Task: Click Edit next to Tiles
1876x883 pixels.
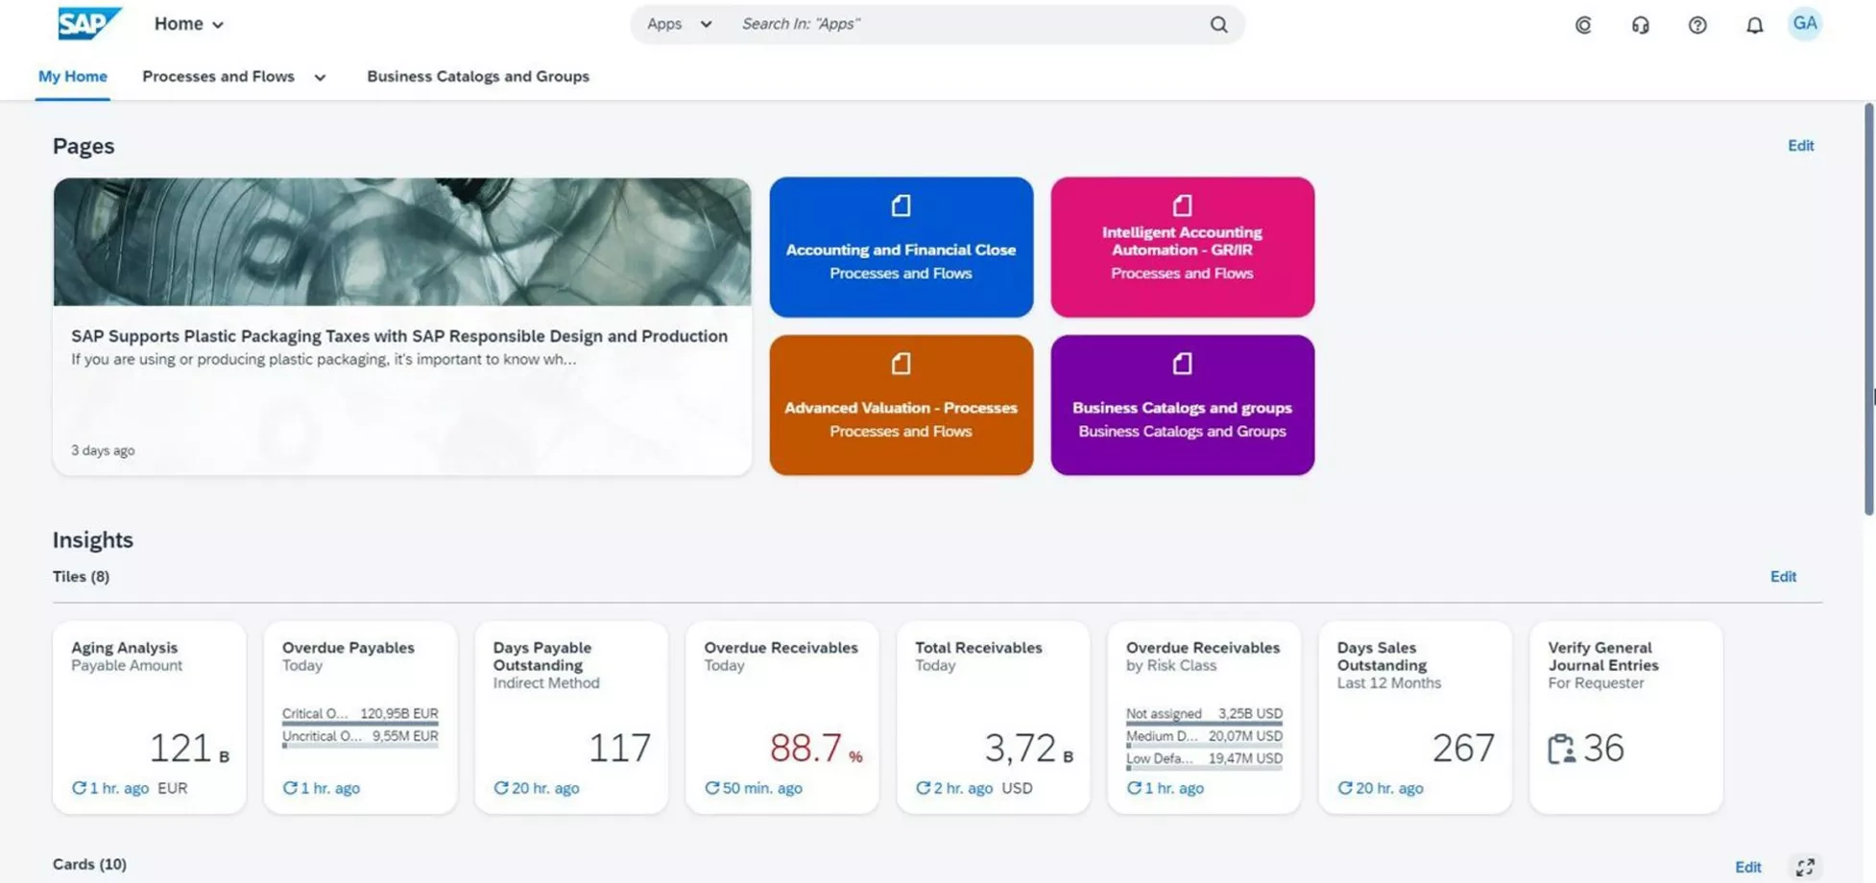Action: click(x=1782, y=576)
